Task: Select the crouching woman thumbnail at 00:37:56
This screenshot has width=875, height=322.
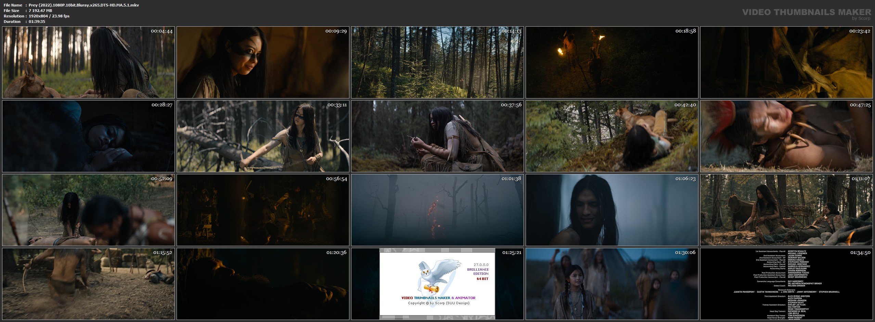Action: tap(437, 136)
